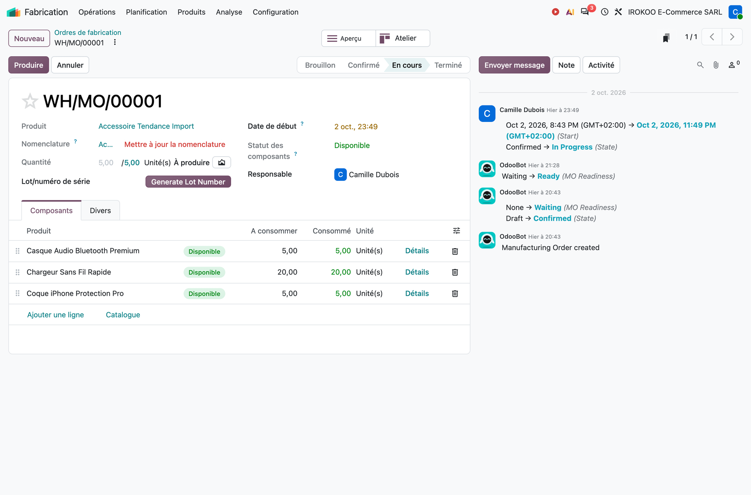Click the Fabrication app logo icon
The width and height of the screenshot is (751, 495).
coord(14,12)
